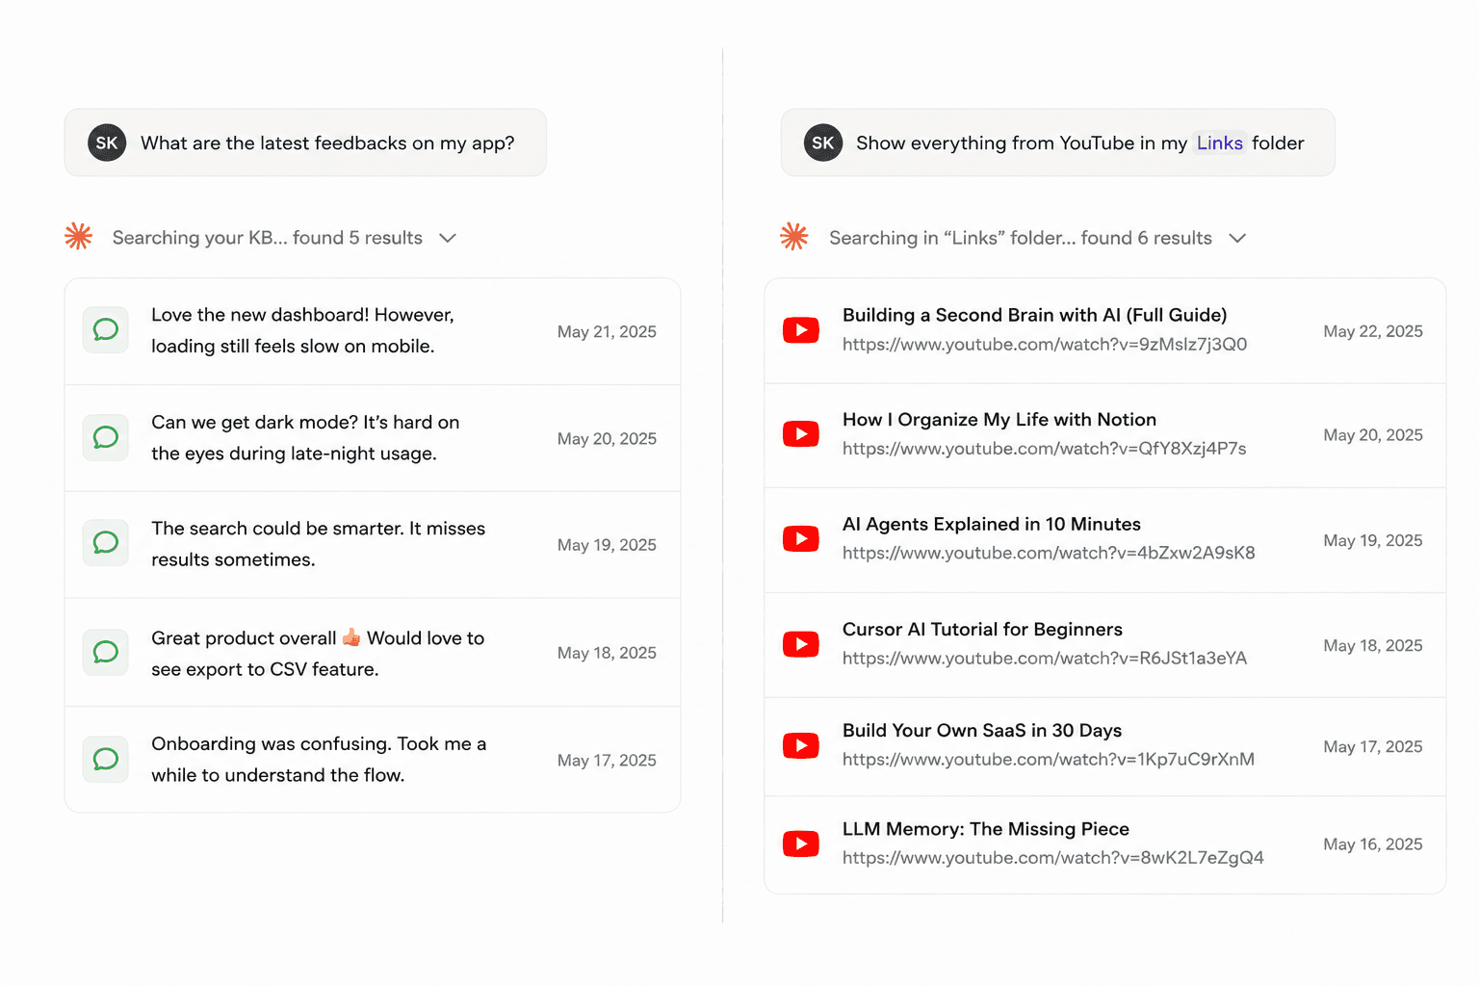Open the URL for 'Build Your Own SaaS in 30 Days'
The image size is (1479, 986).
[x=1049, y=760]
